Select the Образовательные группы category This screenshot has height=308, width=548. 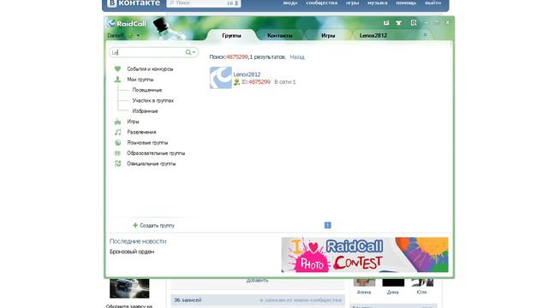(156, 153)
